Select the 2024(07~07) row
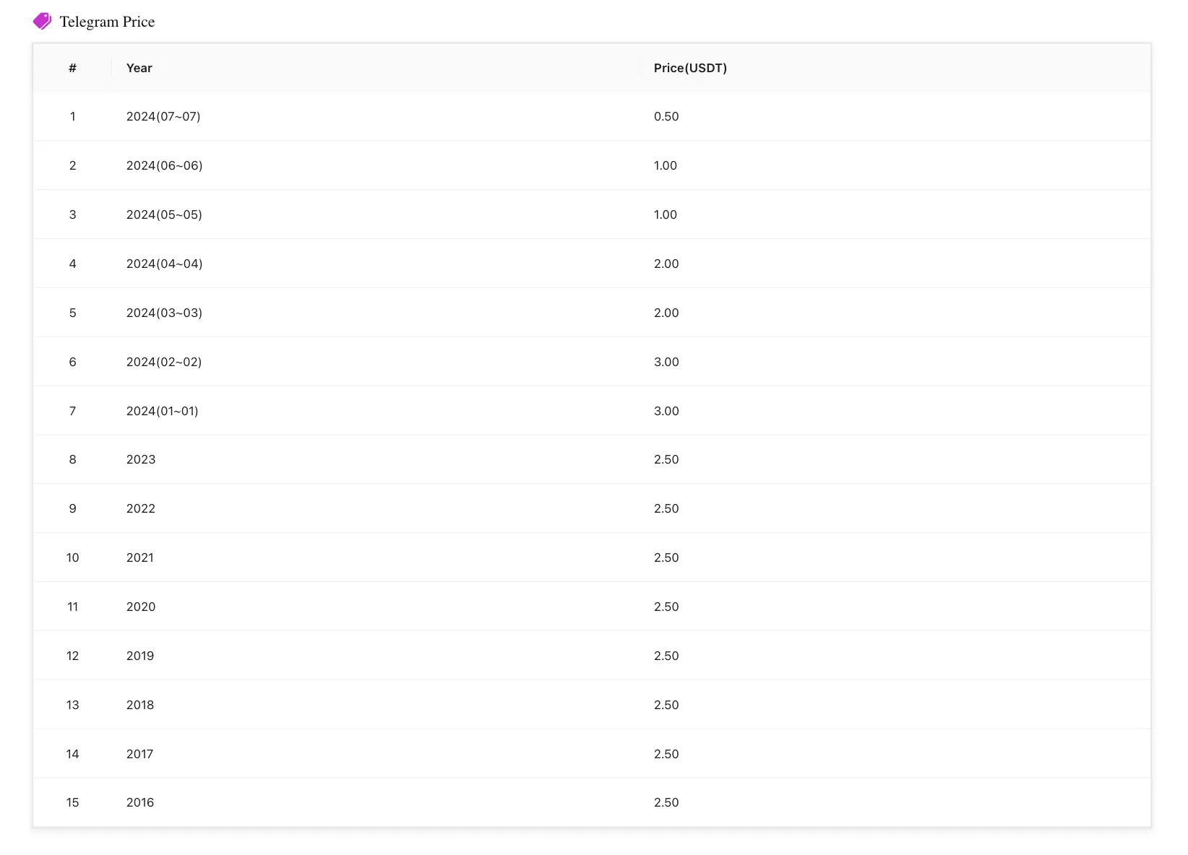1188x855 pixels. tap(592, 116)
